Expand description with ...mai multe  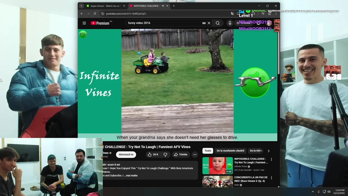pos(130,176)
